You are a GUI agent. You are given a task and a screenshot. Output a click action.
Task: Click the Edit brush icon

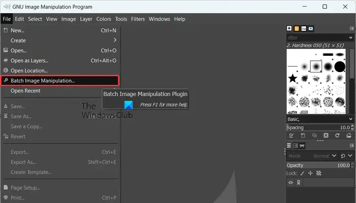tap(291, 136)
